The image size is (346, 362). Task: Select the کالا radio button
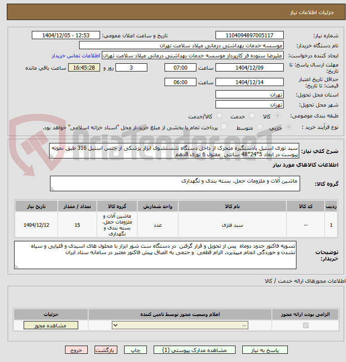(x=277, y=116)
